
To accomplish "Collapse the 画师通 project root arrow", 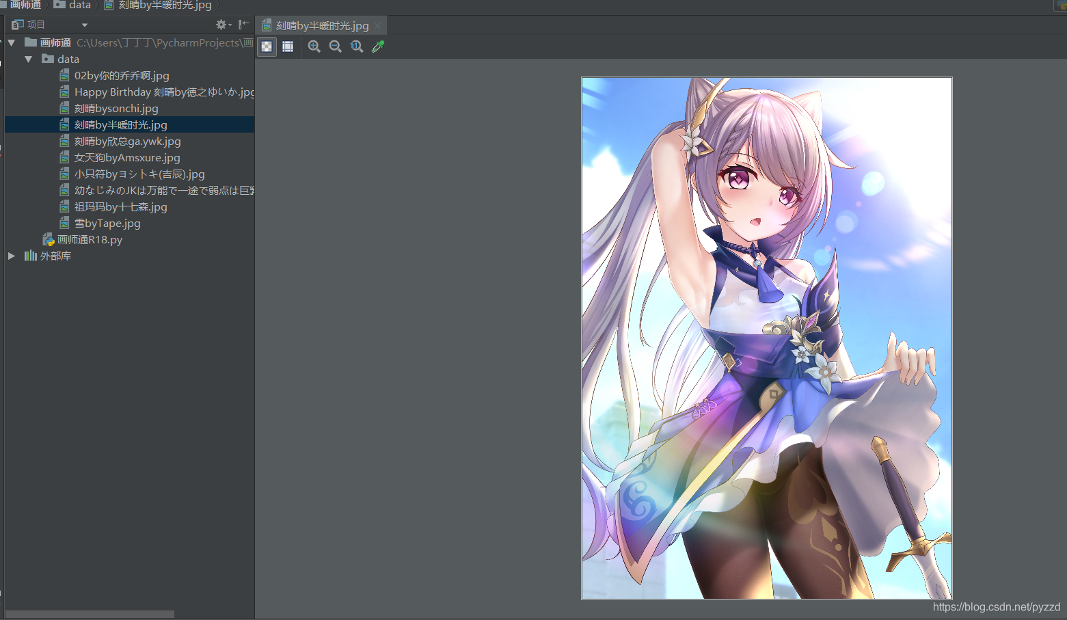I will click(x=12, y=42).
